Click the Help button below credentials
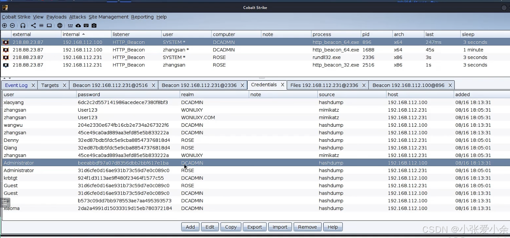 [333, 227]
